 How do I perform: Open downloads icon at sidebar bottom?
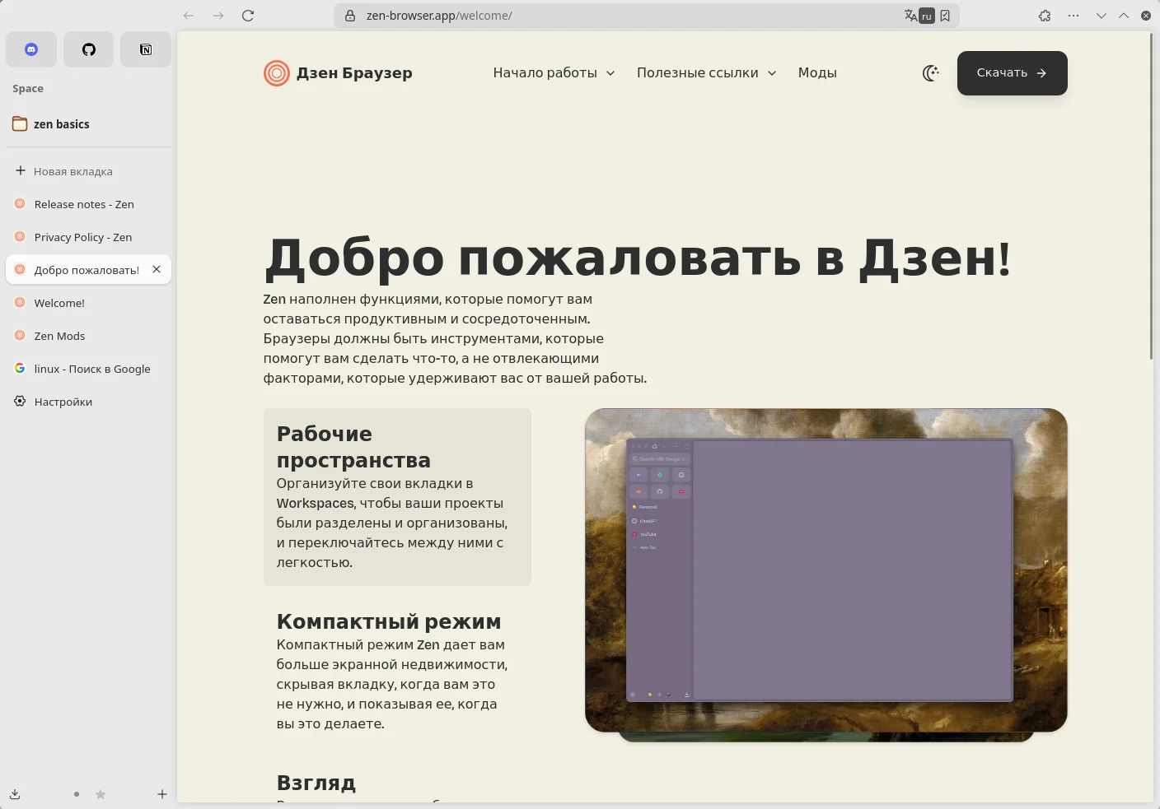coord(15,794)
